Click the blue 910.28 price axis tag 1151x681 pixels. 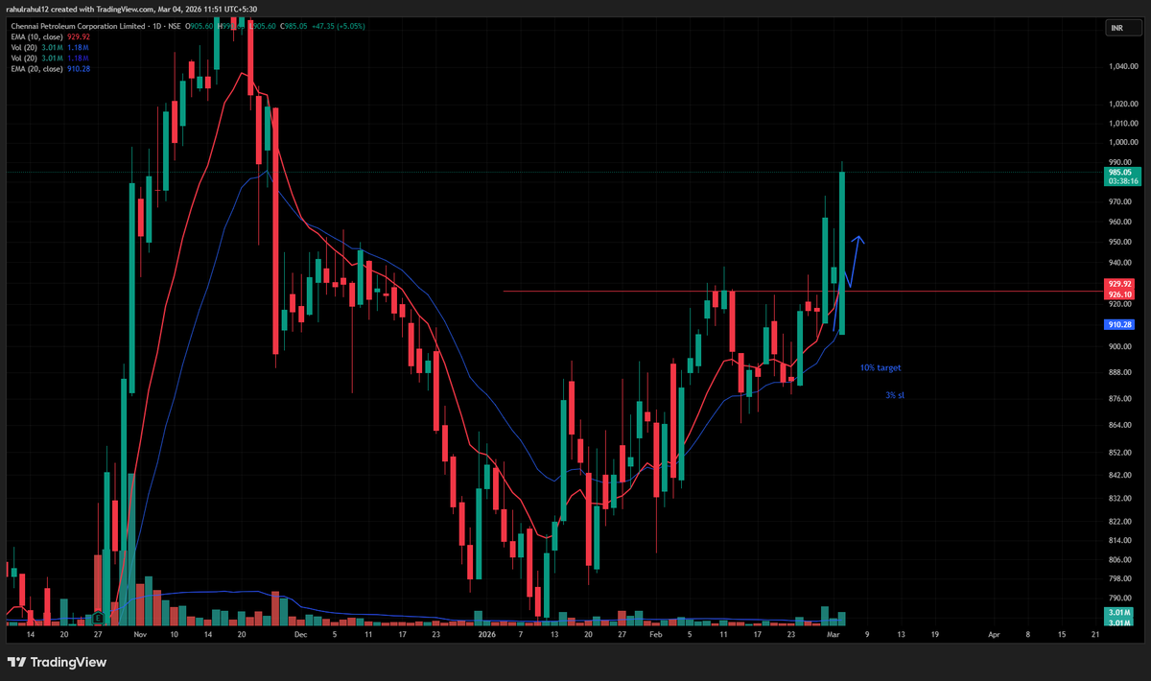(1120, 324)
